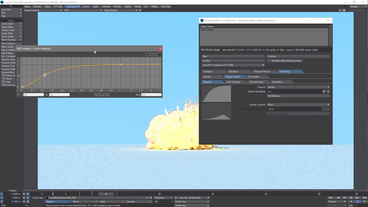Play animation forward
368x207 pixels.
pyautogui.click(x=364, y=202)
